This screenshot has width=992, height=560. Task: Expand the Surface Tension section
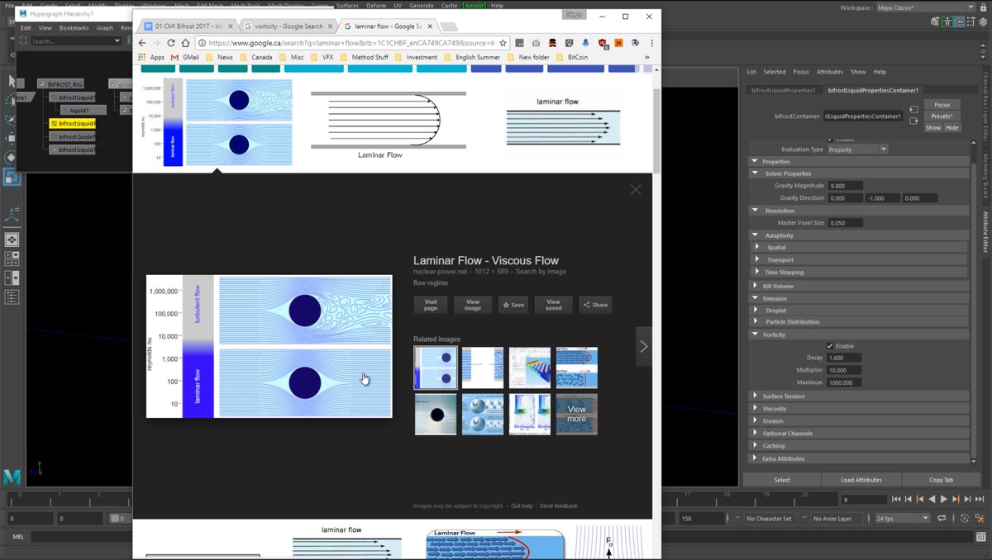point(859,396)
